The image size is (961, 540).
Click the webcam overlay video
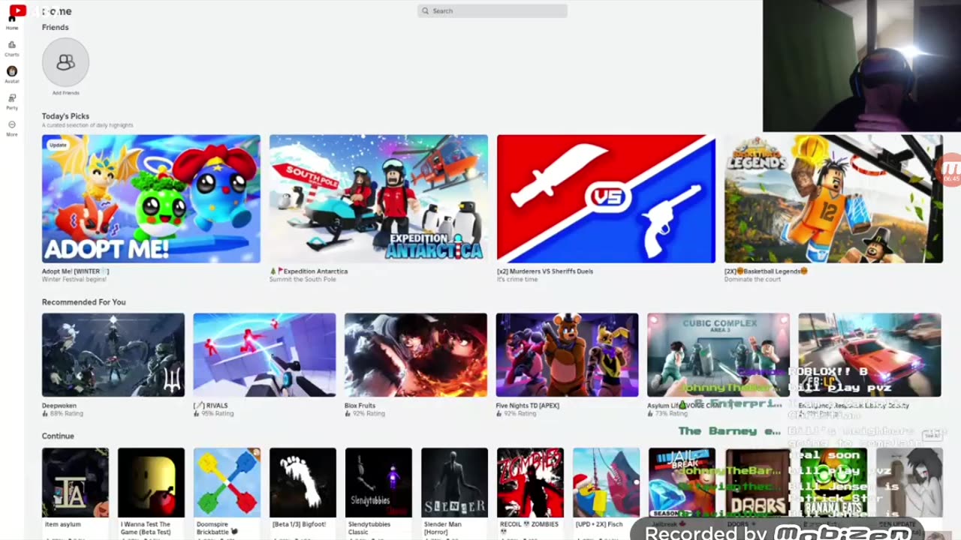[x=862, y=66]
